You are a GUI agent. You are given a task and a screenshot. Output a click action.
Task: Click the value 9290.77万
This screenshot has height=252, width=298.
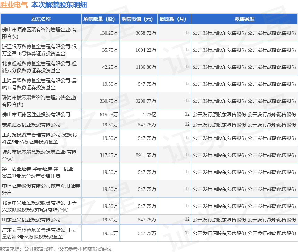tap(146, 101)
